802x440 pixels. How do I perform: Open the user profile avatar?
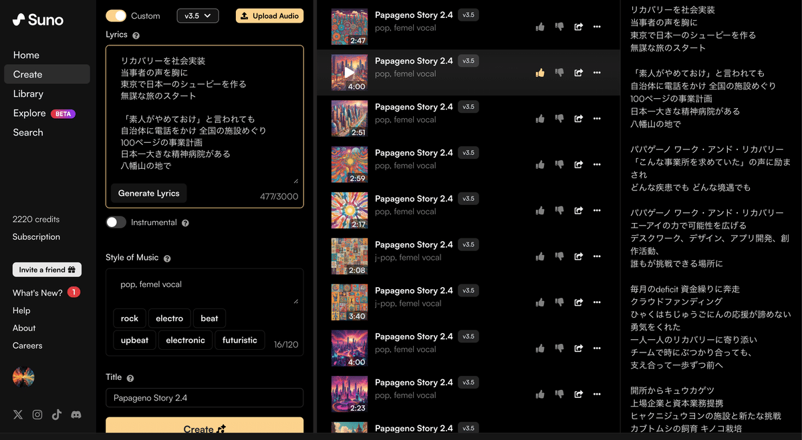[x=23, y=377]
